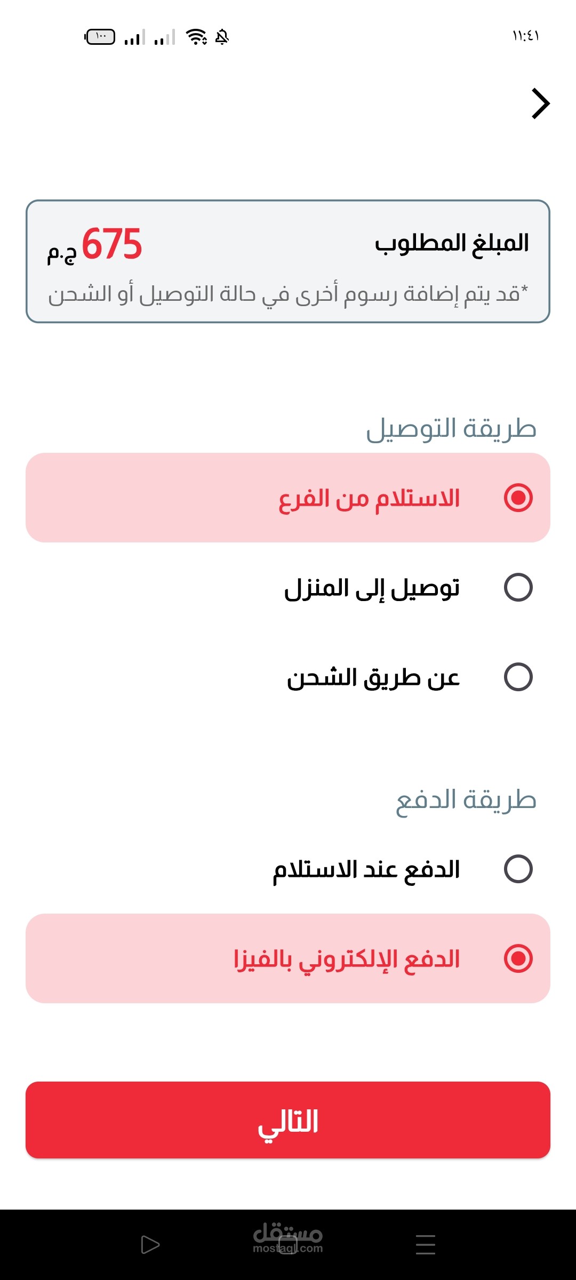The height and width of the screenshot is (1280, 576).
Task: Choose عن طريق الشحن shipping radio button
Action: pyautogui.click(x=518, y=677)
